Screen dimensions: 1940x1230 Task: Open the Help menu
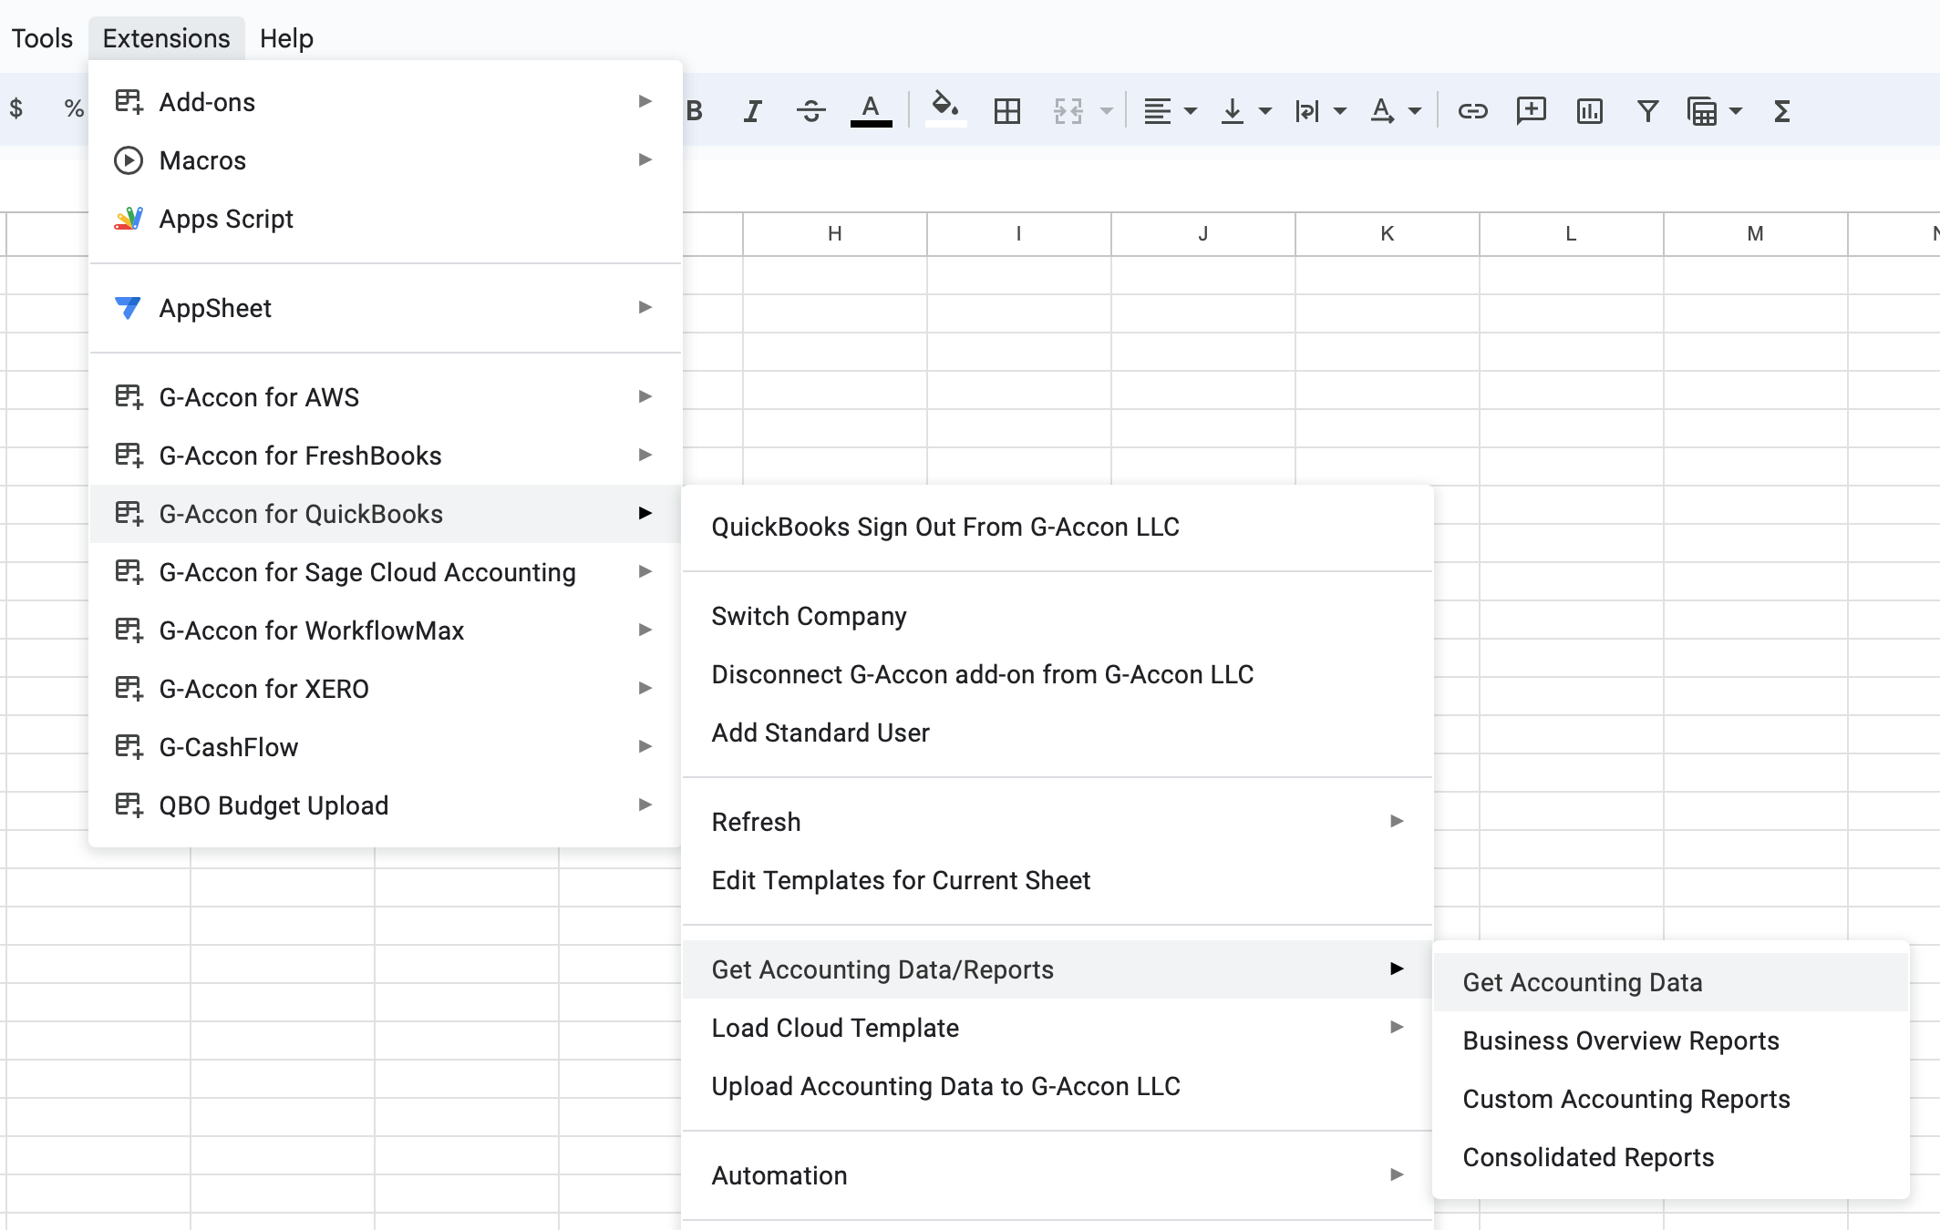pyautogui.click(x=286, y=38)
